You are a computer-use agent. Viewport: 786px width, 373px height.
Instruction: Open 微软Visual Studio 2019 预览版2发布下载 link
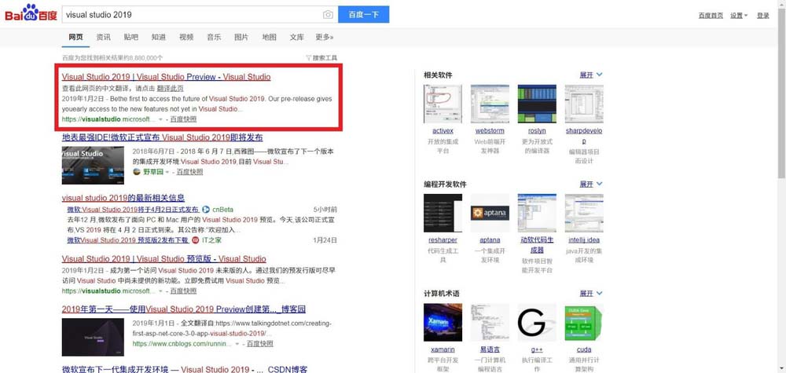tap(128, 240)
